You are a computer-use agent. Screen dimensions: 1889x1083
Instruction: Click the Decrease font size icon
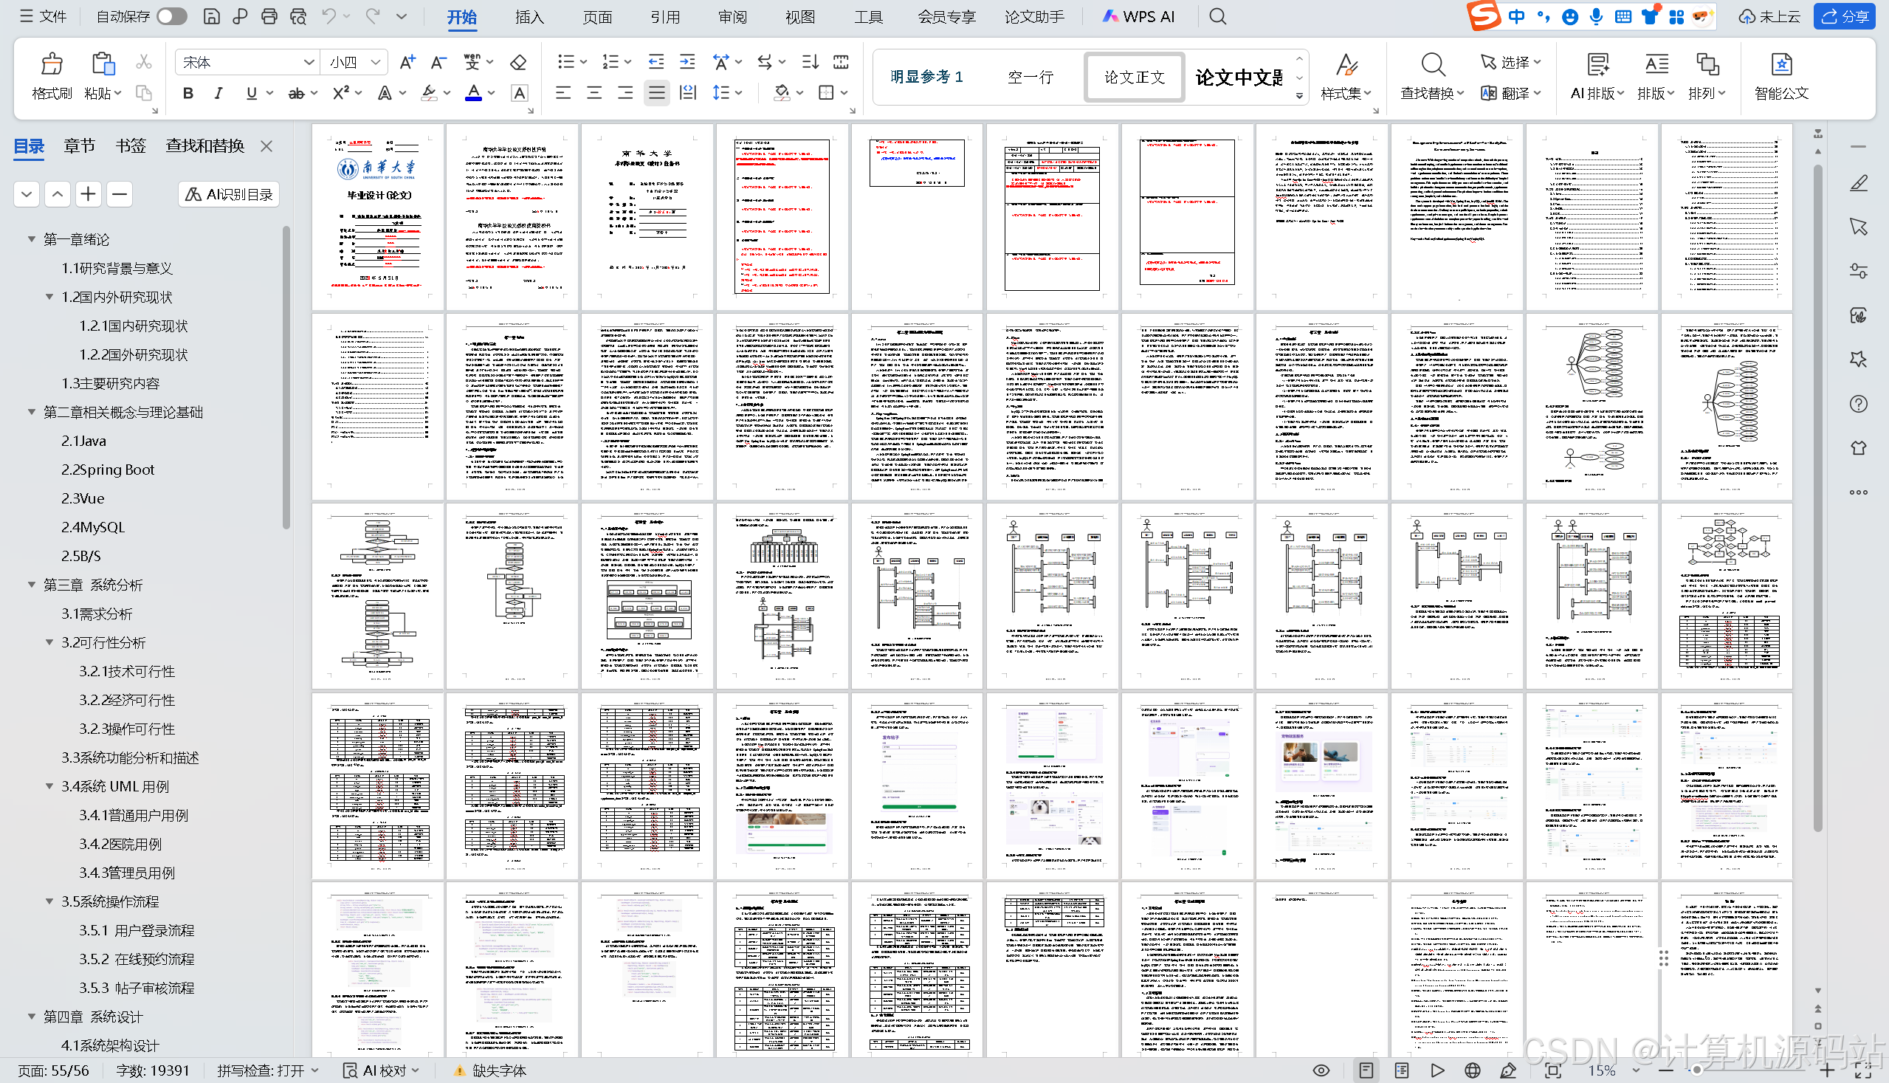pyautogui.click(x=438, y=63)
